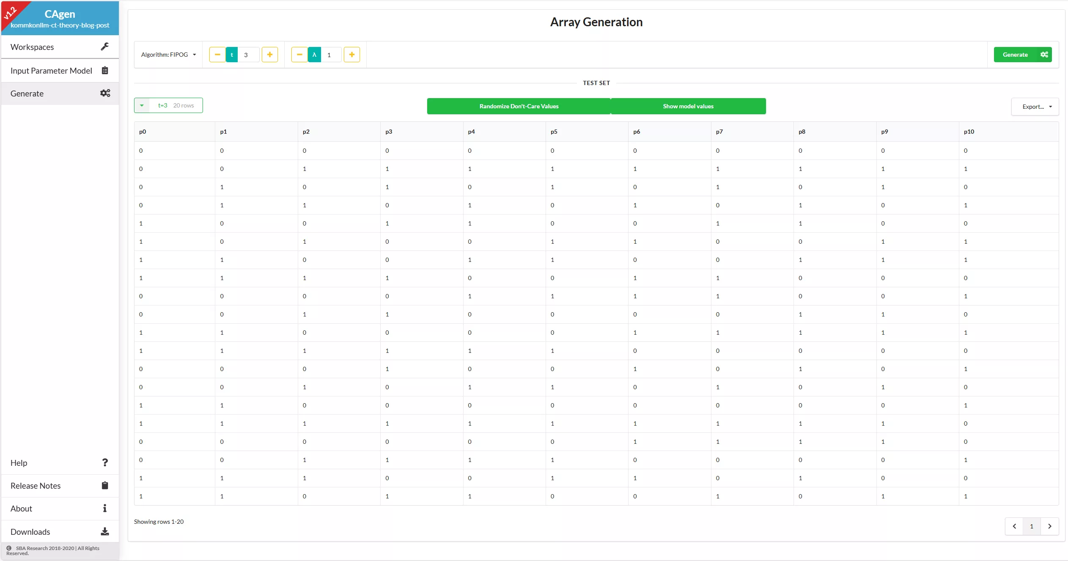Screen dimensions: 1068x561
Task: Click the page number input field
Action: point(1031,526)
